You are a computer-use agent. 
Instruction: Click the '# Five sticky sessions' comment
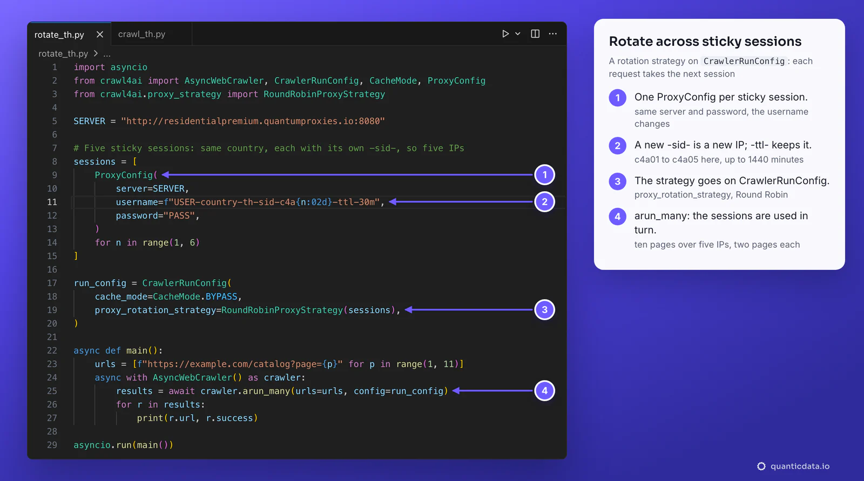[269, 148]
